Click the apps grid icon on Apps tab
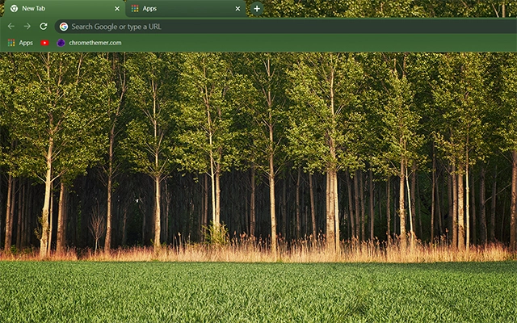The image size is (517, 323). pyautogui.click(x=135, y=9)
